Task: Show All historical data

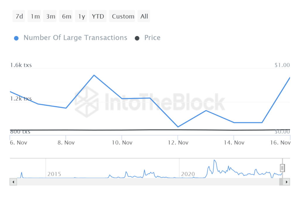Action: [x=144, y=16]
